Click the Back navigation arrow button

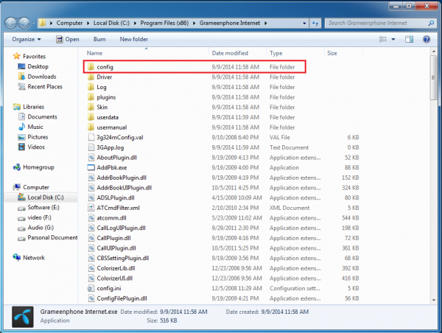coord(11,23)
